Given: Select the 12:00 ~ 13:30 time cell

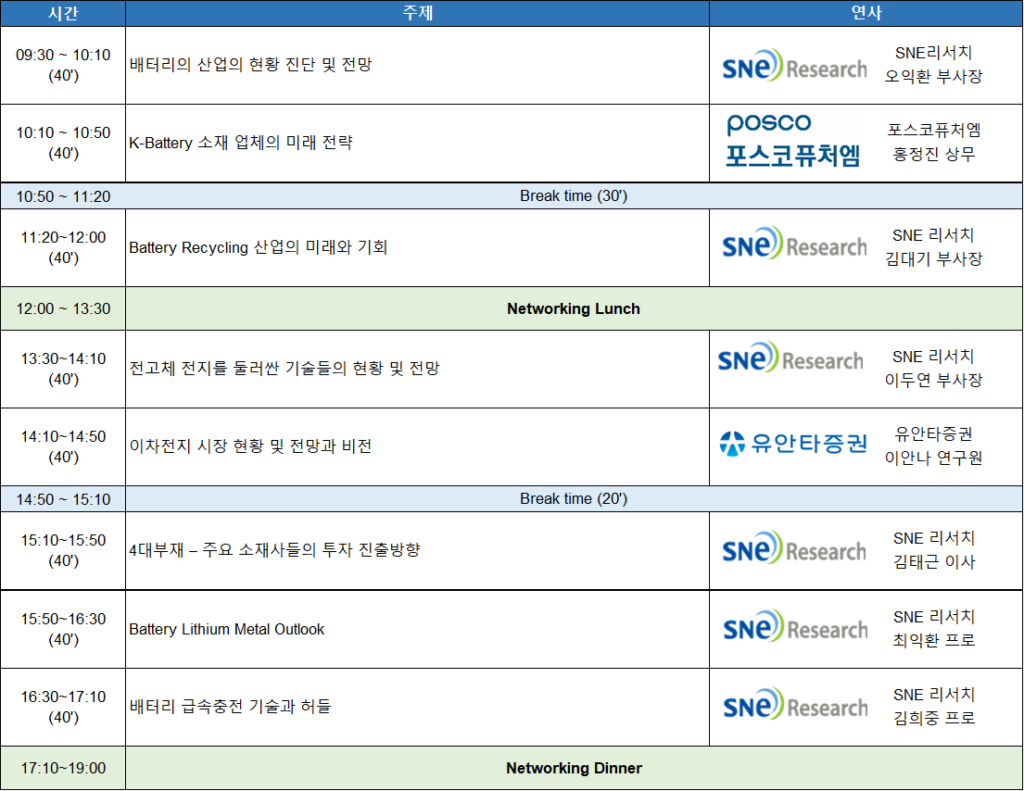Looking at the screenshot, I should tap(63, 308).
